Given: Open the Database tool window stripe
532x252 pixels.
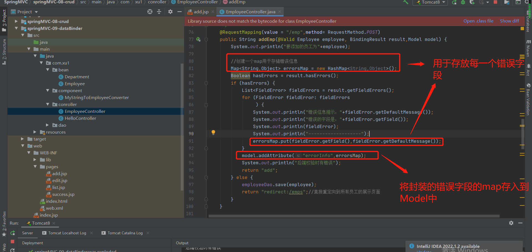Looking at the screenshot, I should click(x=528, y=22).
